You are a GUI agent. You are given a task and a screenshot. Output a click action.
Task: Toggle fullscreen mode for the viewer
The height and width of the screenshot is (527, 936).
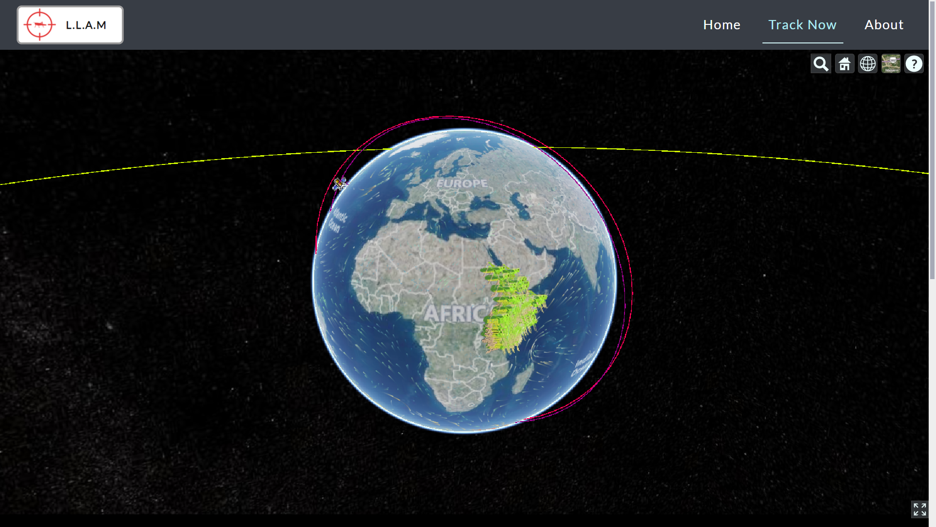pyautogui.click(x=919, y=509)
